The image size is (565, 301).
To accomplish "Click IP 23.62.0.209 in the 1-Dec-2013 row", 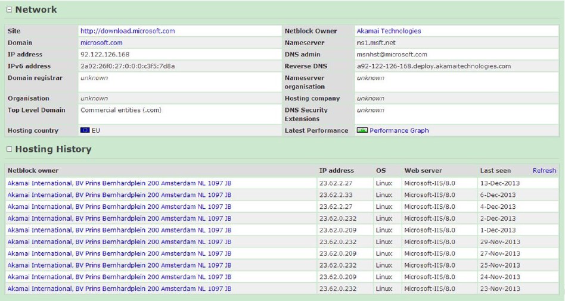I will coord(338,230).
